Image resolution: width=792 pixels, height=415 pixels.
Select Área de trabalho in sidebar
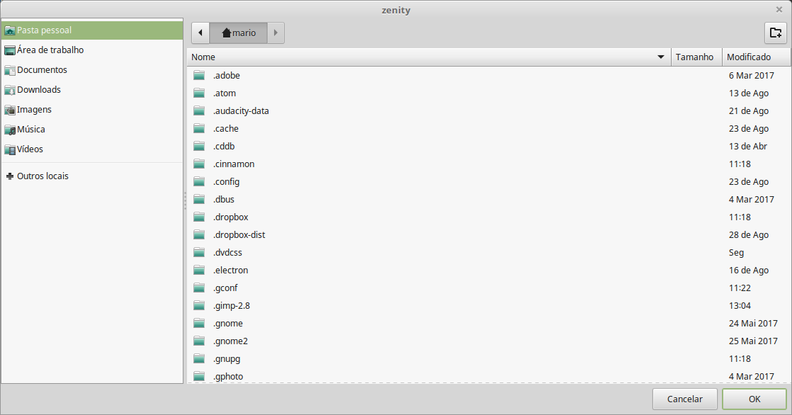point(50,50)
